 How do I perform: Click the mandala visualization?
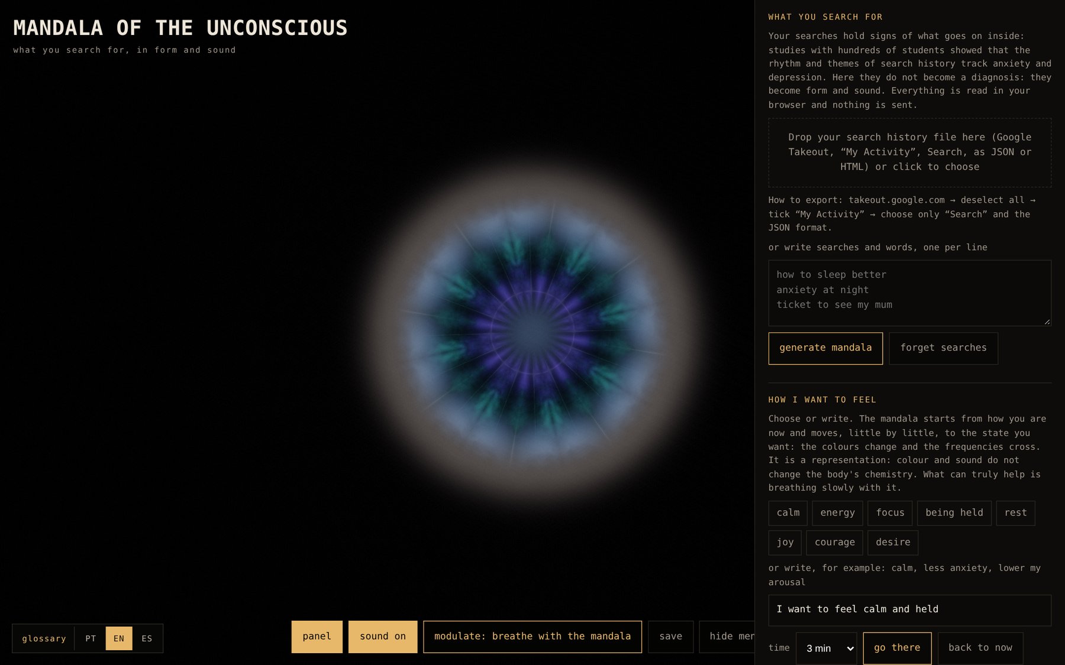[x=532, y=331]
